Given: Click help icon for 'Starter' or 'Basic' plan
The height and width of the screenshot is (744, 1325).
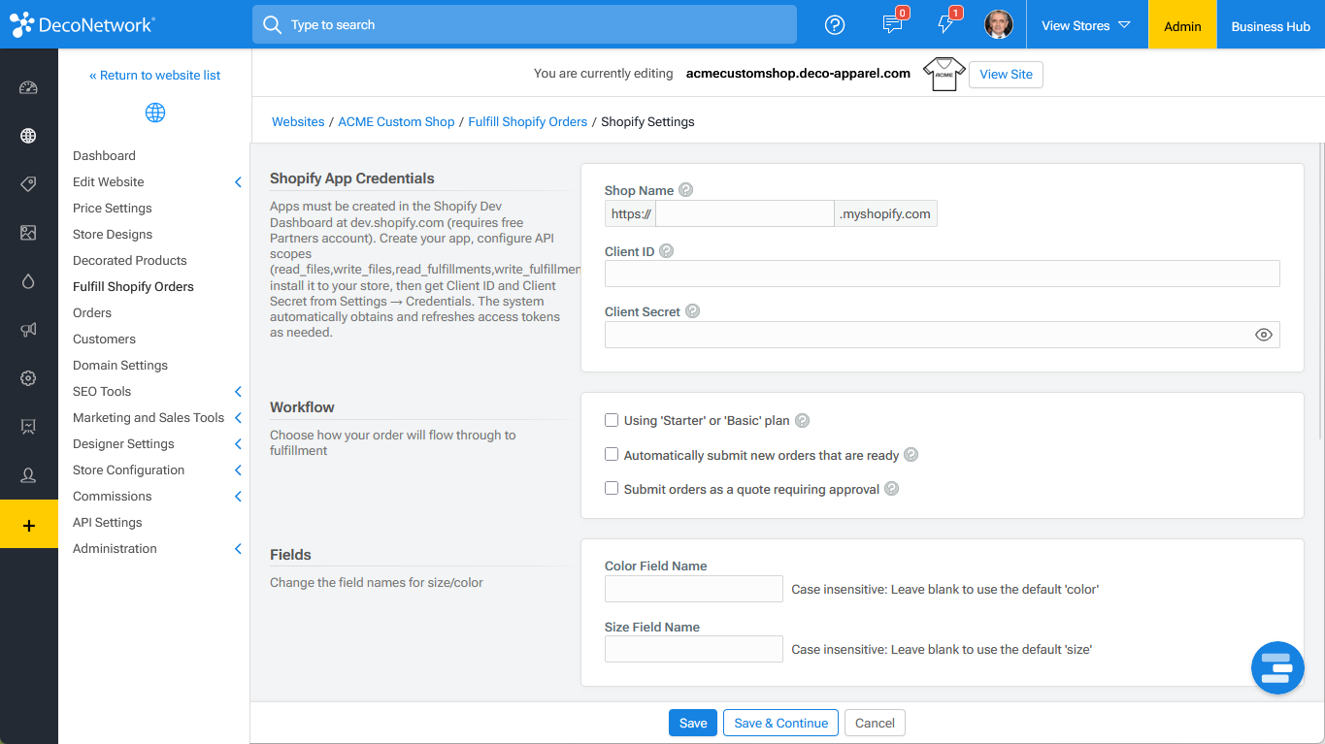Looking at the screenshot, I should [802, 421].
